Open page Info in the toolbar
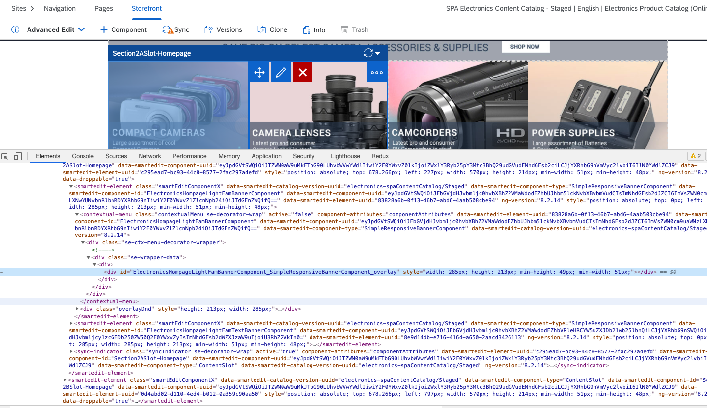The image size is (707, 408). 313,29
